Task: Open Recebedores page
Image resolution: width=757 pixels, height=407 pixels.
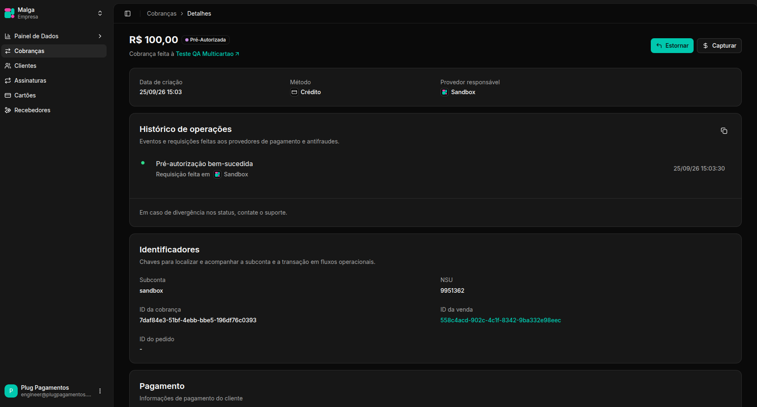Action: click(54, 110)
